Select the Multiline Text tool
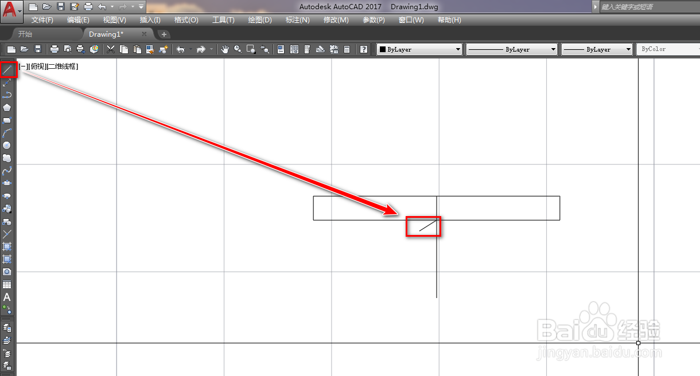The width and height of the screenshot is (700, 376). 7,297
